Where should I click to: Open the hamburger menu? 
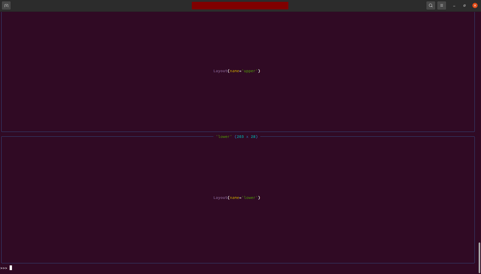[x=442, y=5]
